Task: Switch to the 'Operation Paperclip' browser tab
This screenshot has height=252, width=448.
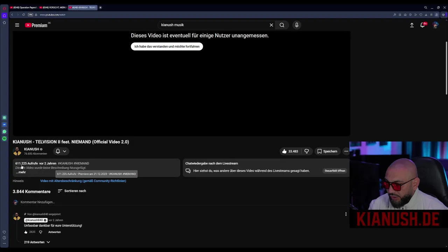Action: point(23,7)
